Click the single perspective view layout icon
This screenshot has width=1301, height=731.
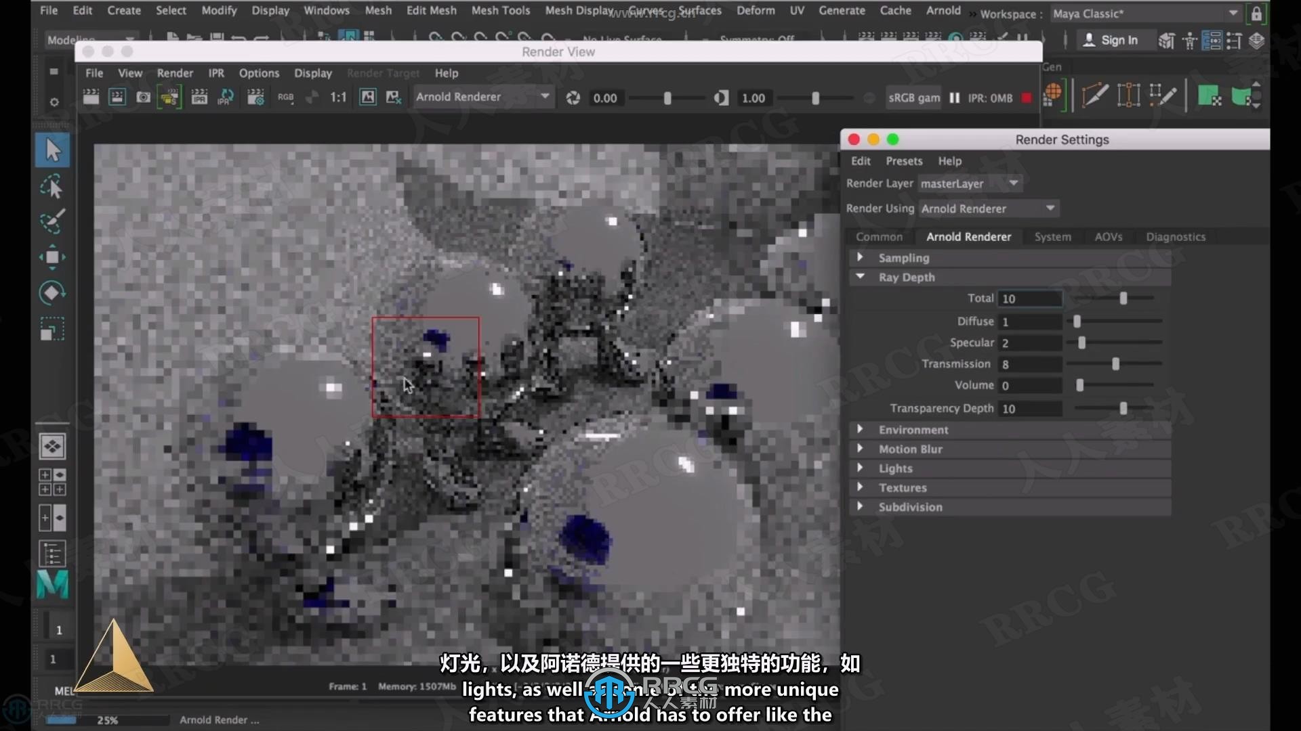[52, 447]
